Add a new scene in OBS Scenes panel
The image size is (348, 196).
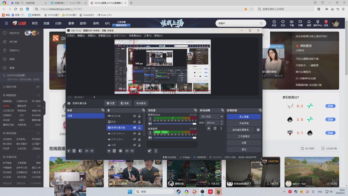pos(69,151)
